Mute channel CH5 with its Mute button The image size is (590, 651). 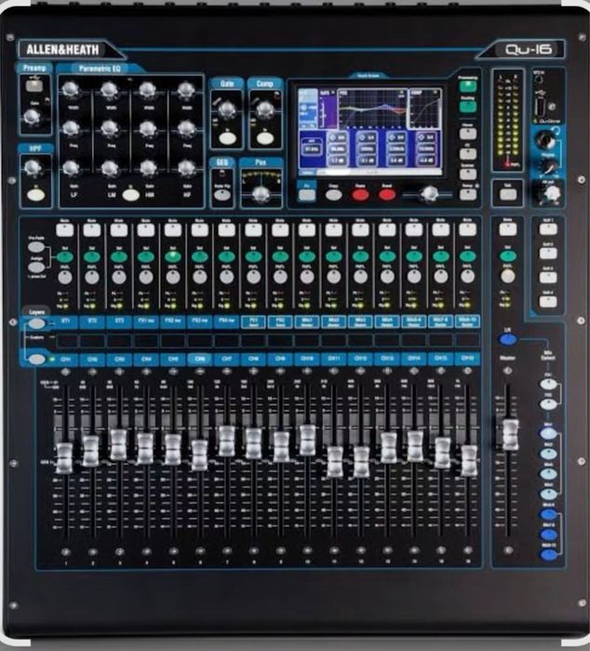pyautogui.click(x=172, y=230)
